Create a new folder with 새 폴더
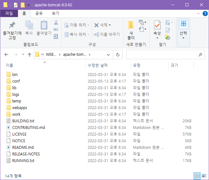 [x=131, y=30]
